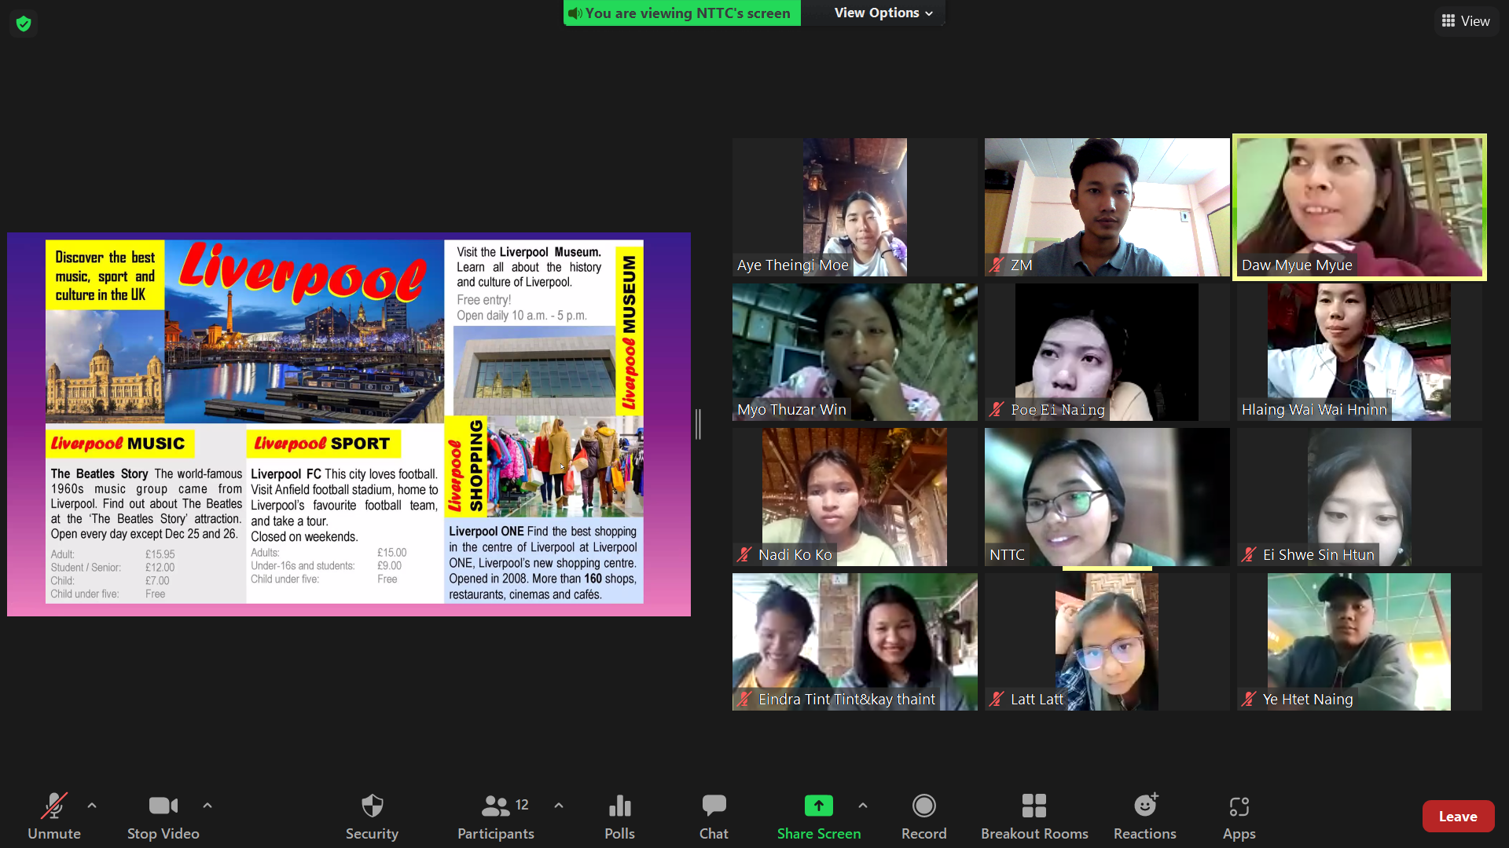Select Daw Myue Myue video tile

[1359, 207]
